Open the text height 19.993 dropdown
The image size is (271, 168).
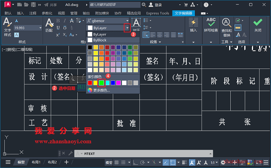(40, 28)
